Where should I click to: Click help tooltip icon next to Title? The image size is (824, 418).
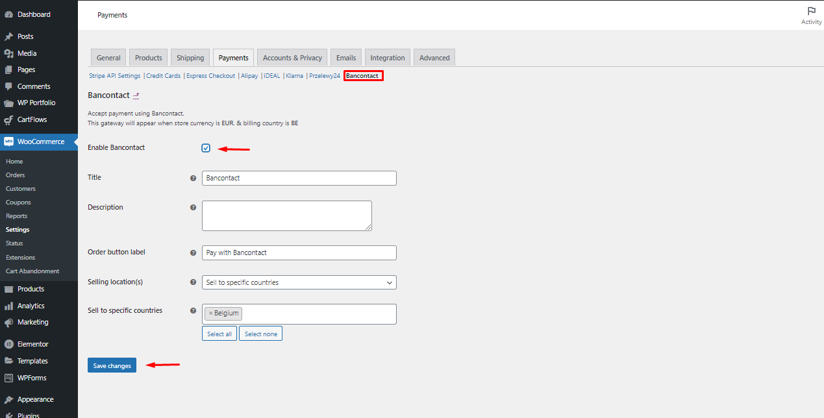193,178
